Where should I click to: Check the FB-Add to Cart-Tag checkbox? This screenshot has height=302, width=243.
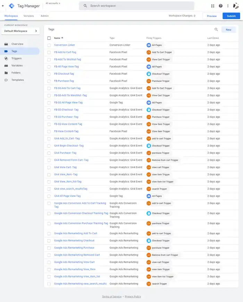tap(49, 52)
